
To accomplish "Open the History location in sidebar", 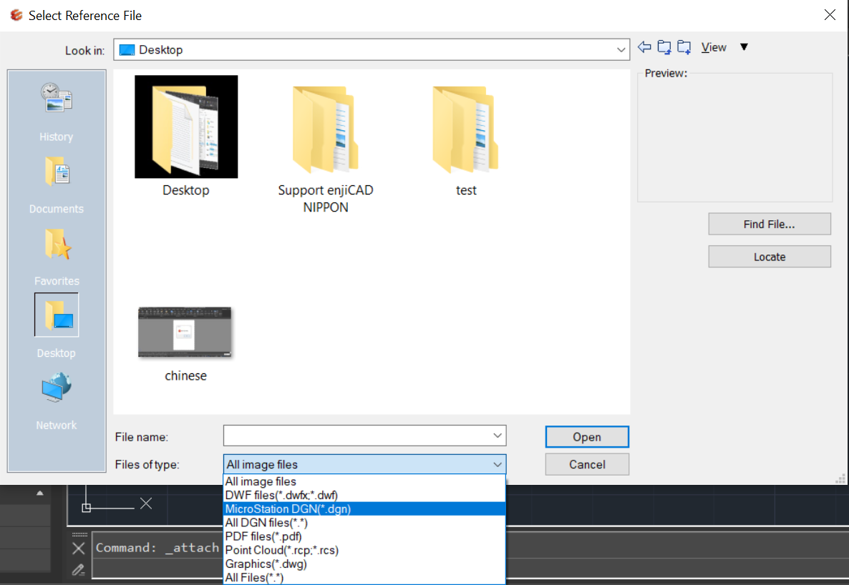I will (57, 112).
